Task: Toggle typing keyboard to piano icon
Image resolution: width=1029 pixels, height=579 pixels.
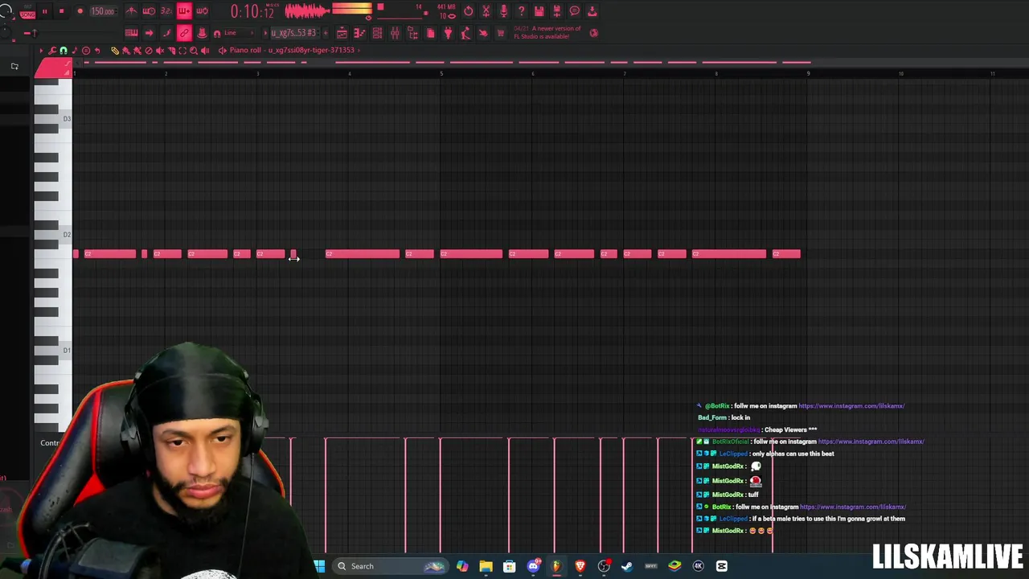Action: pos(131,33)
